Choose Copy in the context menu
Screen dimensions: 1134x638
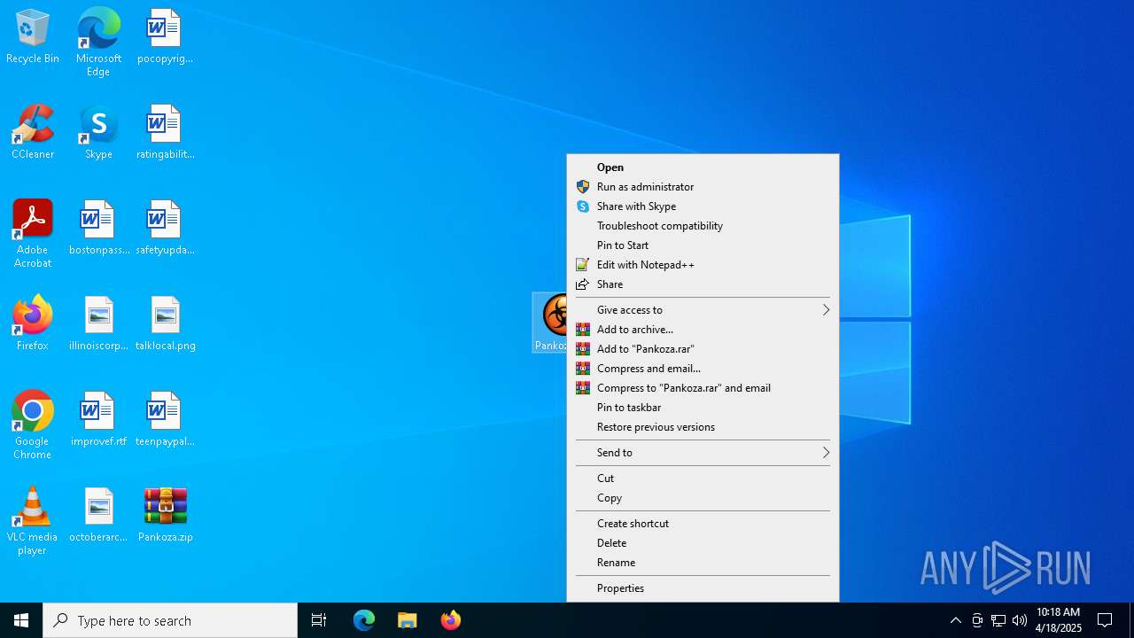click(703, 498)
